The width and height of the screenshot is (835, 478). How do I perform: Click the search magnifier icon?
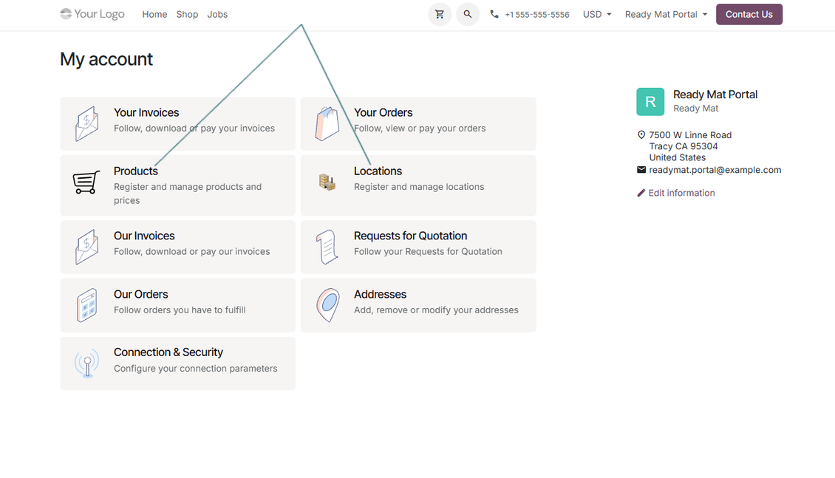click(468, 14)
